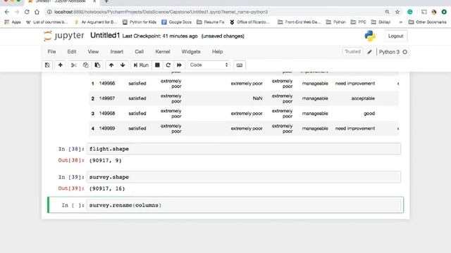Click the Python logo icon

point(370,36)
